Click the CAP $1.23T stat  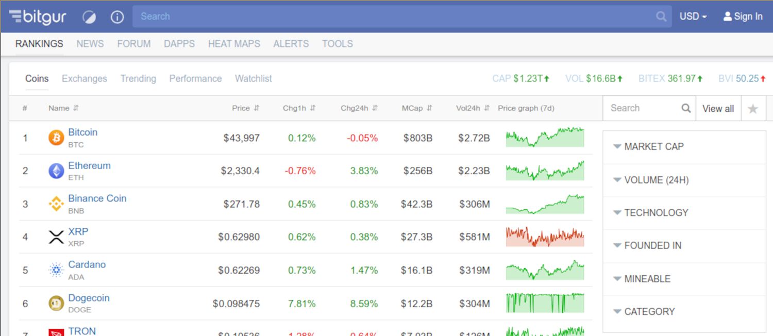[521, 79]
